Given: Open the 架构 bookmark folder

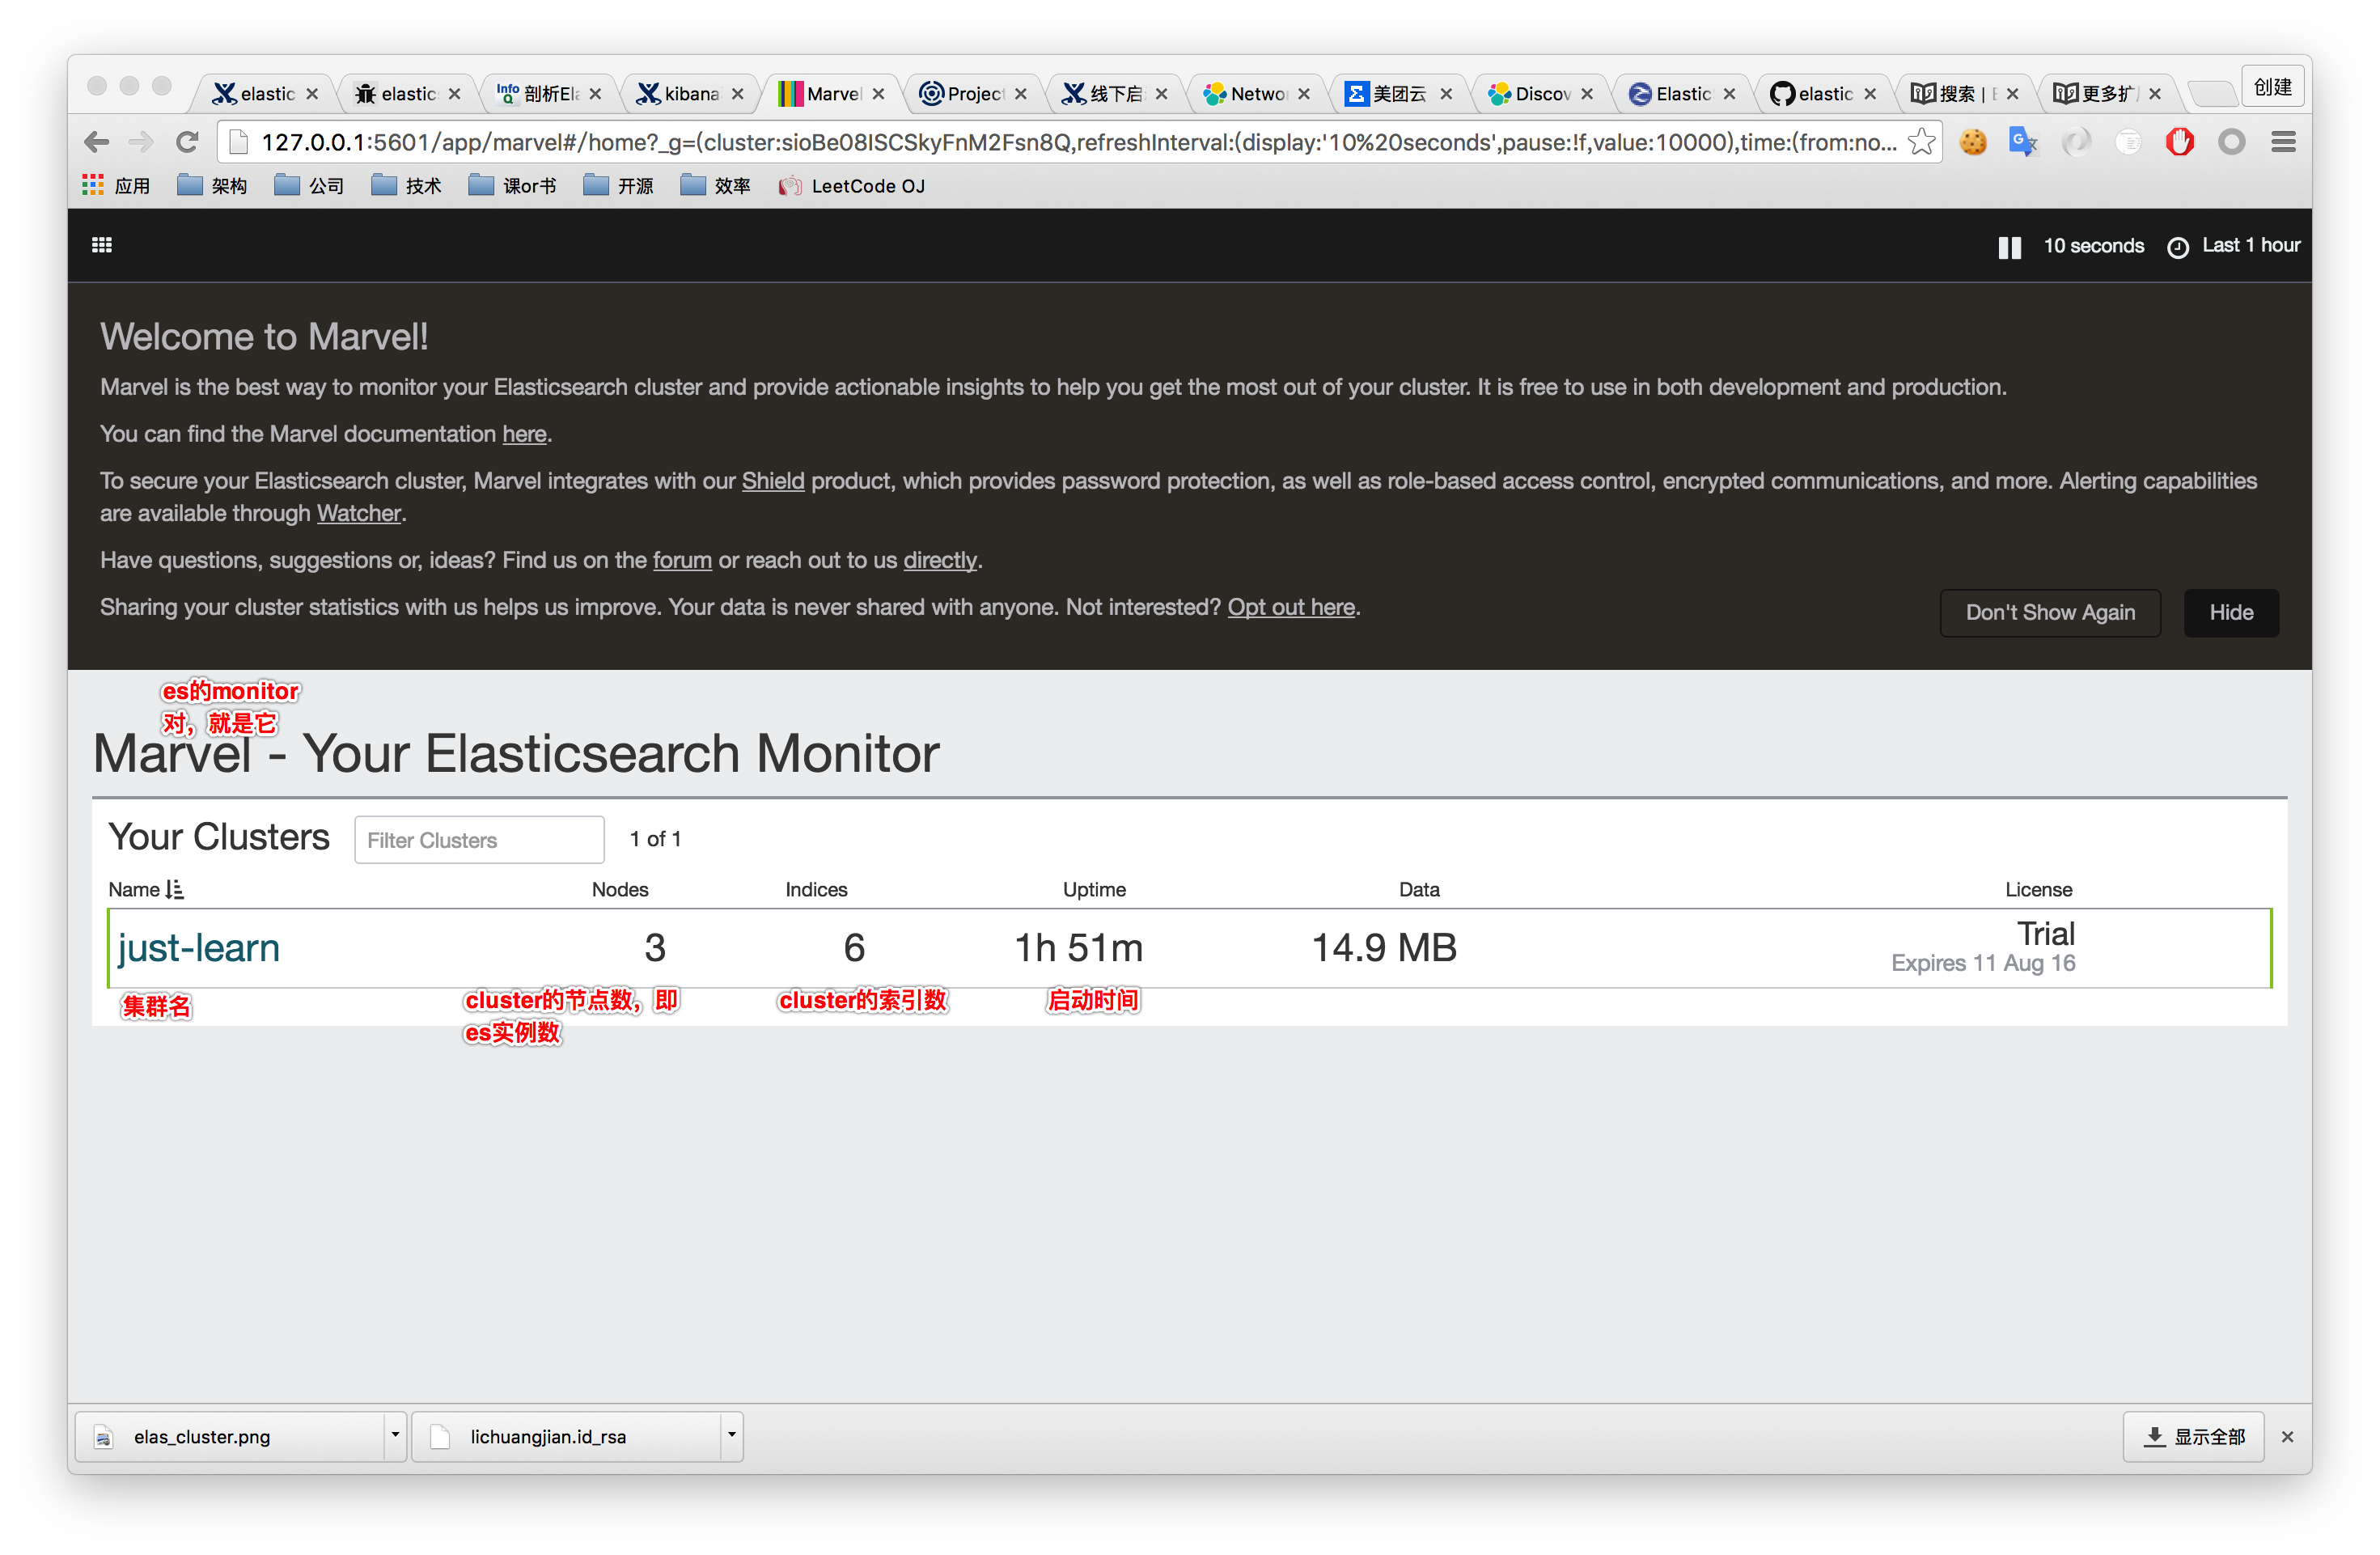Looking at the screenshot, I should coord(212,186).
